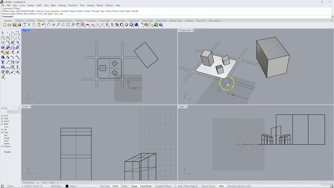Select the Polyline tool in sidebar
This screenshot has height=188, width=334.
click(13, 33)
